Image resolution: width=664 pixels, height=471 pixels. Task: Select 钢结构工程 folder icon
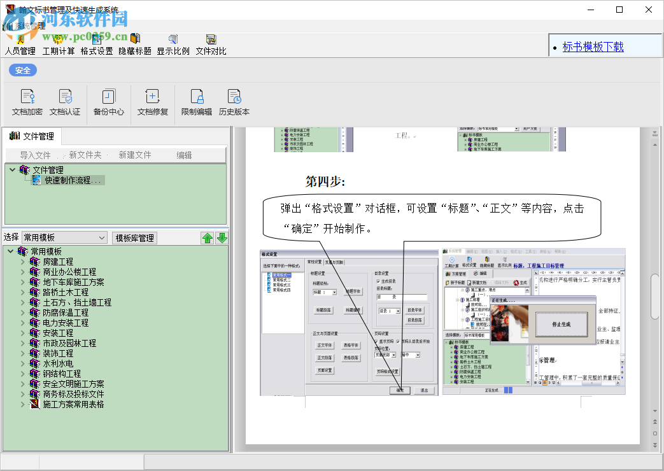click(35, 374)
